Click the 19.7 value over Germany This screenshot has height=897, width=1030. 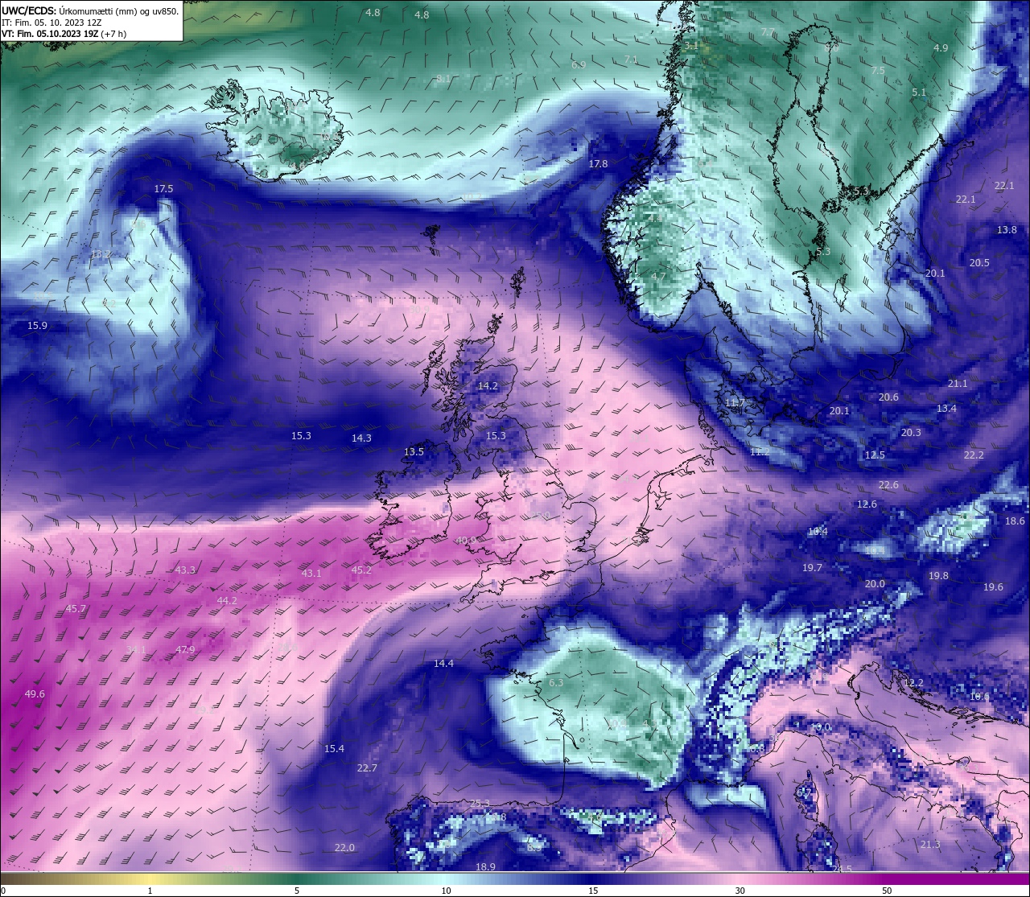pos(812,567)
